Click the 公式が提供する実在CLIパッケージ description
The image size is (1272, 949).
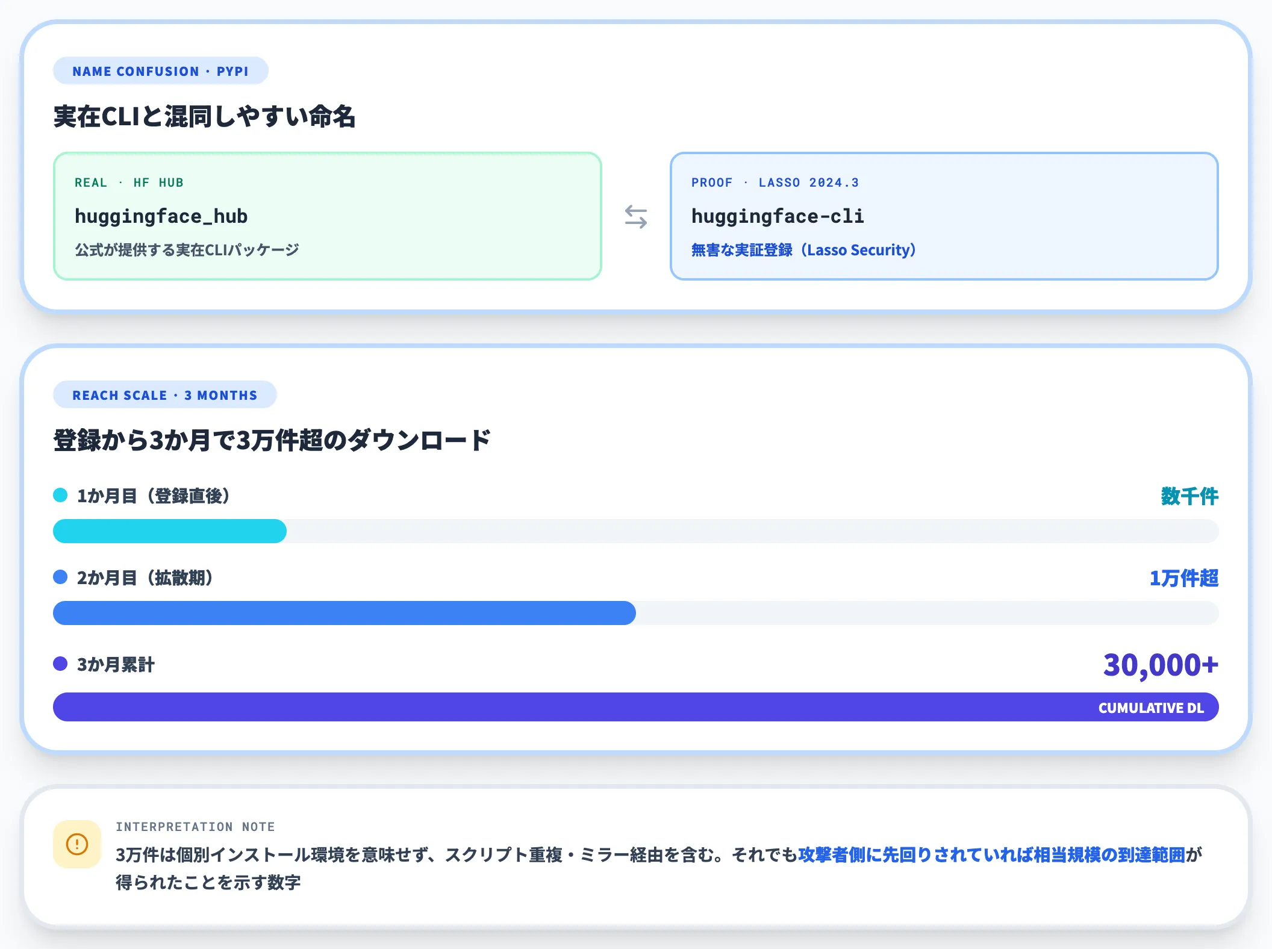[187, 250]
